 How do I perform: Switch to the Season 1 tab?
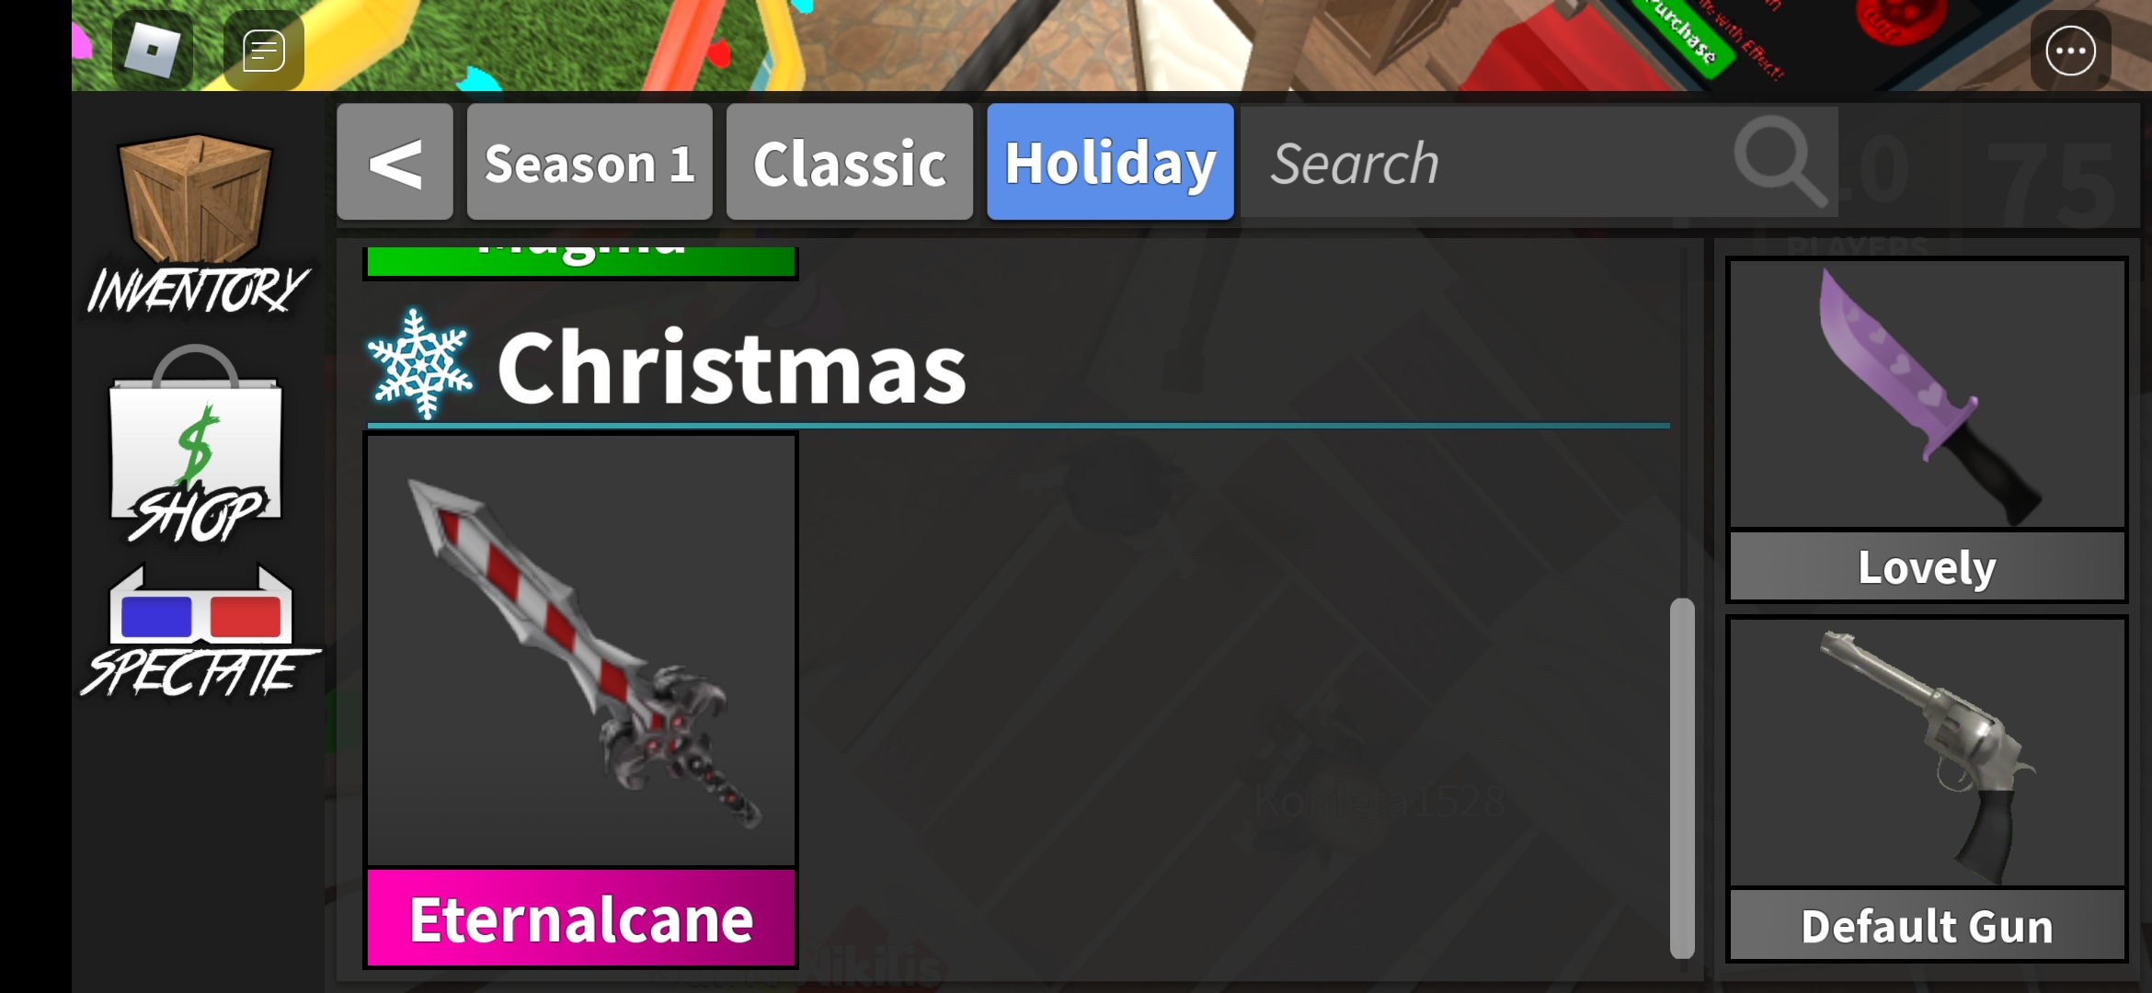point(590,162)
